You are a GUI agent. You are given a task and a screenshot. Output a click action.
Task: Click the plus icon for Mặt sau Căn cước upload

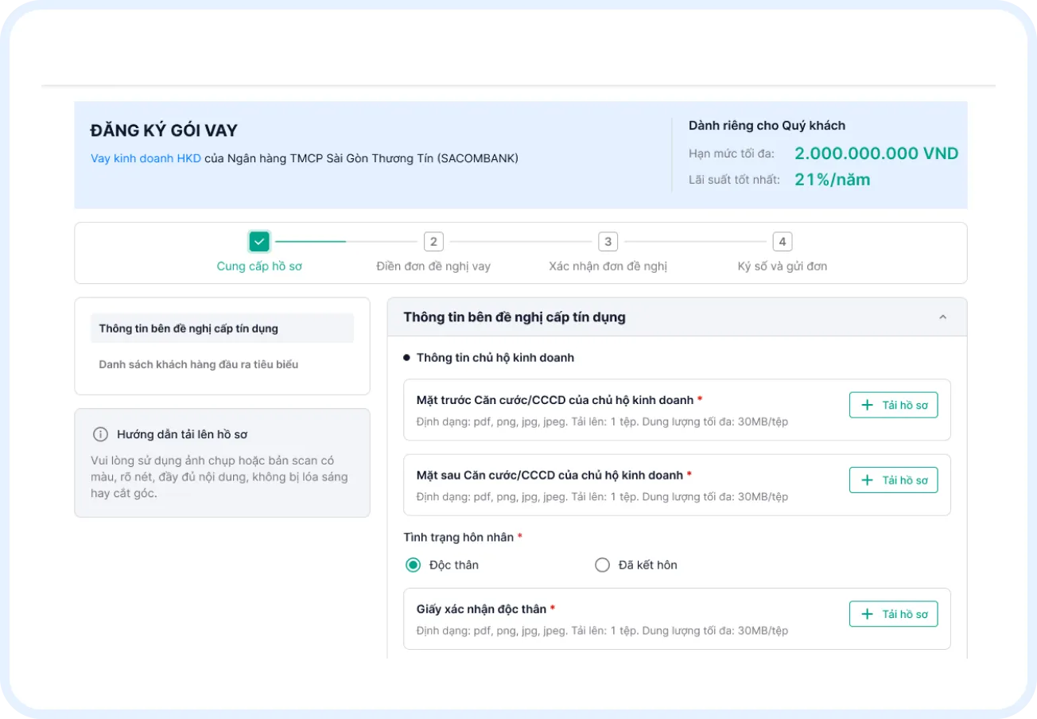(x=867, y=480)
